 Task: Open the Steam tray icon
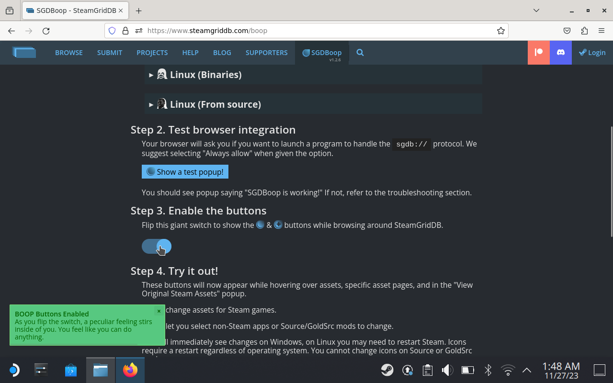(387, 370)
